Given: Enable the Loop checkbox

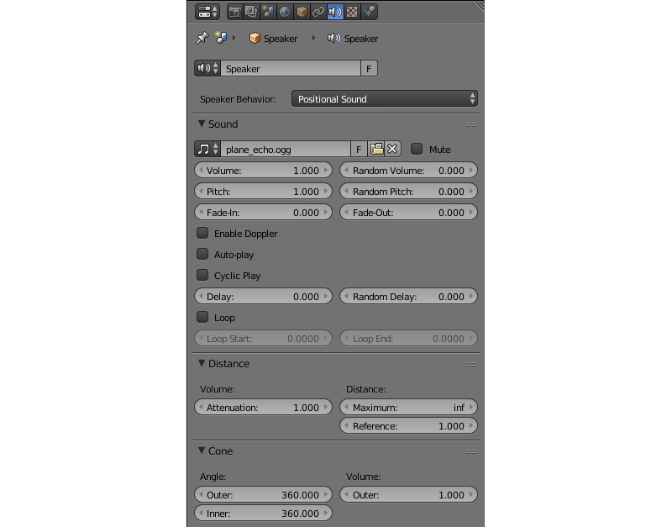Looking at the screenshot, I should pos(202,317).
